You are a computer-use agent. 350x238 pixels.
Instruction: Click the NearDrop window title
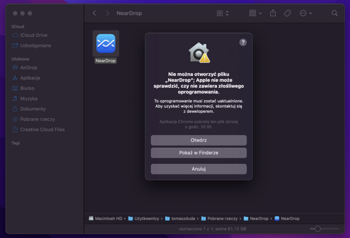(x=129, y=14)
